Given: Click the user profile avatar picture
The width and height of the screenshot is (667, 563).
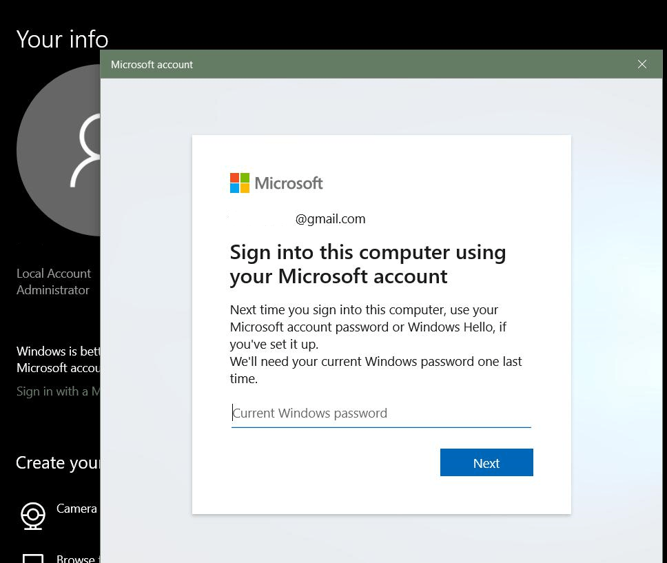Looking at the screenshot, I should [x=59, y=150].
